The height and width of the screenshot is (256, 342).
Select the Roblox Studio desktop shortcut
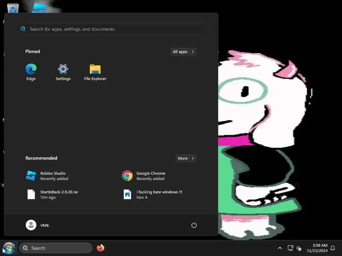click(x=39, y=8)
